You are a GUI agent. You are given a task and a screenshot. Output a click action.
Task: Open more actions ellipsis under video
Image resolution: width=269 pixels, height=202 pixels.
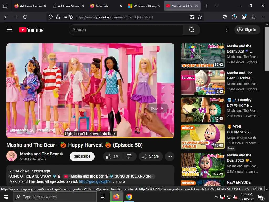(x=170, y=156)
